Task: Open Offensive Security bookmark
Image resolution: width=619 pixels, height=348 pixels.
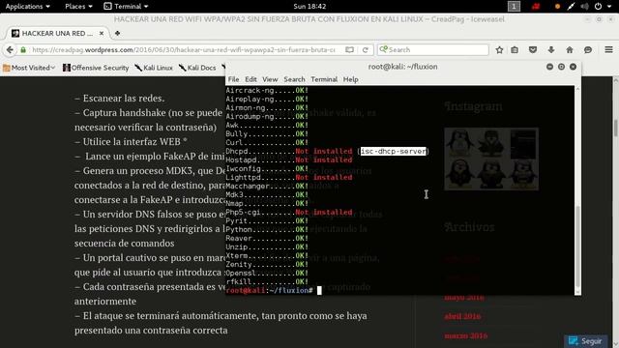Action: click(x=96, y=68)
